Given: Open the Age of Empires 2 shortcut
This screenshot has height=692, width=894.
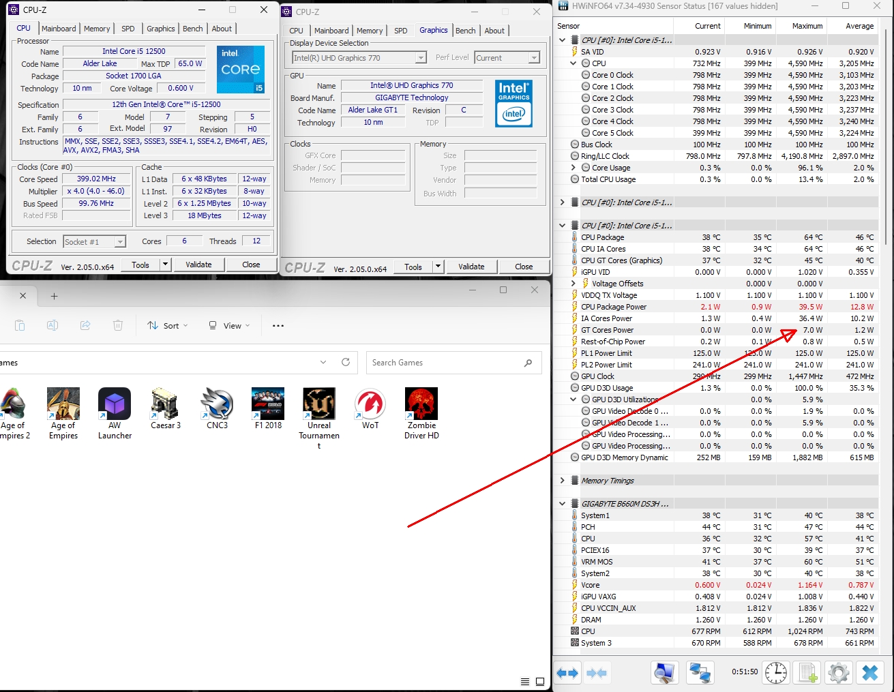Looking at the screenshot, I should (x=14, y=413).
